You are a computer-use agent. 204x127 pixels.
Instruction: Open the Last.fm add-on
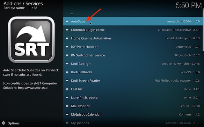(133, 89)
